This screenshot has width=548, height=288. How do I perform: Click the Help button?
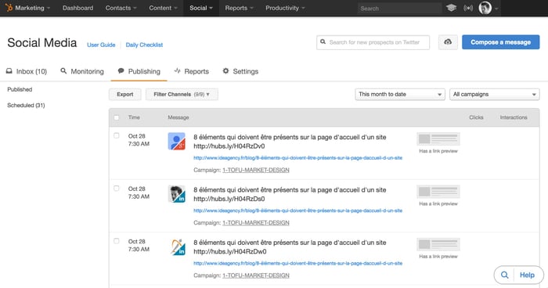[x=527, y=275]
